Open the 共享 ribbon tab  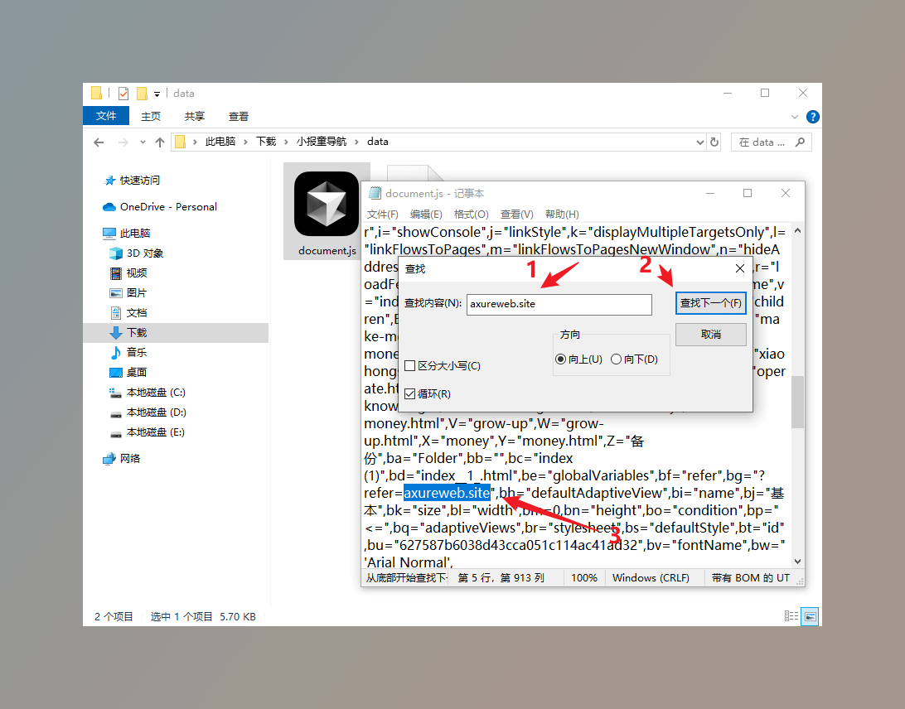coord(195,117)
